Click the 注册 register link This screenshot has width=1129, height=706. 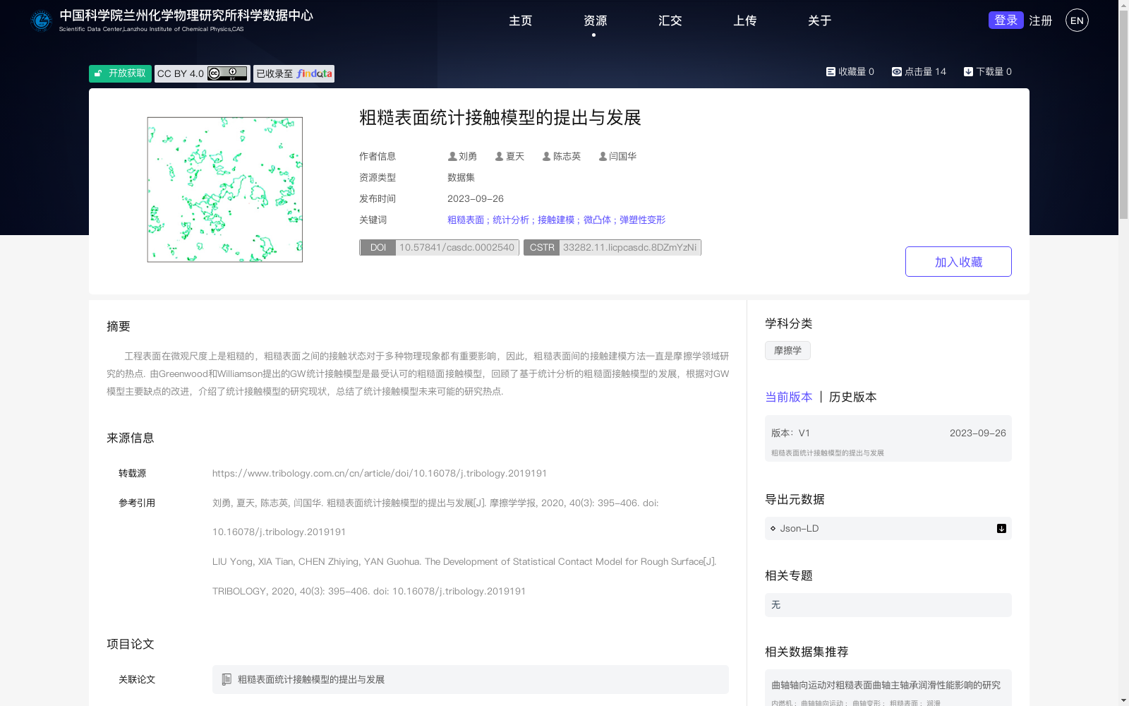(1041, 20)
